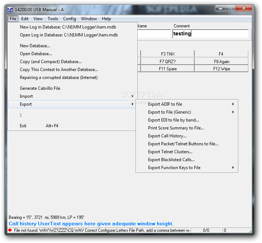This screenshot has height=243, width=262.
Task: Open the Help menu
Action: pos(106,18)
